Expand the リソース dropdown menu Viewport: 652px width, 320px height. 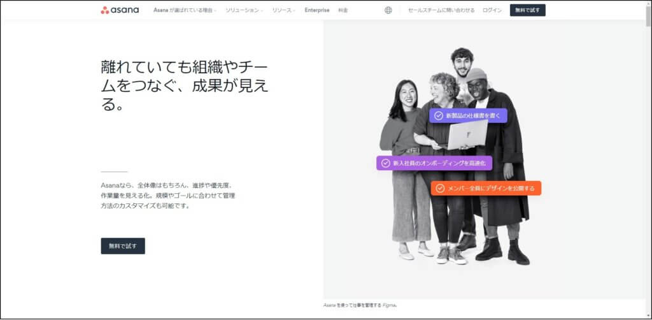pyautogui.click(x=283, y=10)
